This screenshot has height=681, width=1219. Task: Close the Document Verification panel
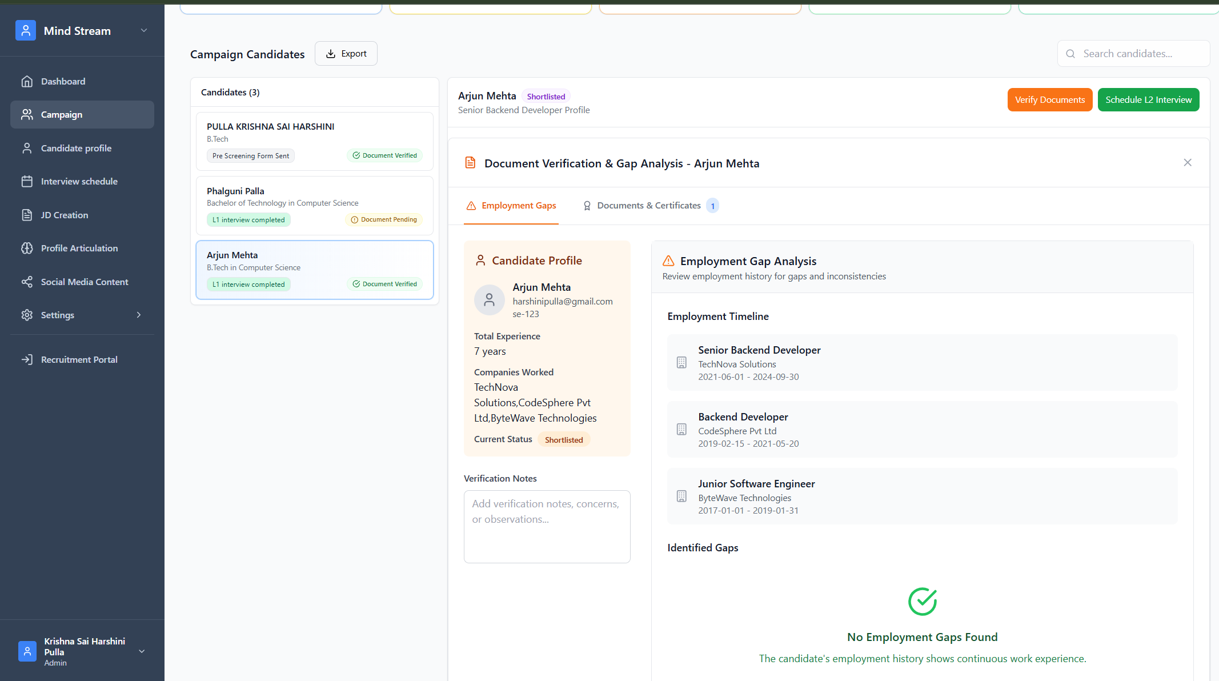click(1187, 163)
